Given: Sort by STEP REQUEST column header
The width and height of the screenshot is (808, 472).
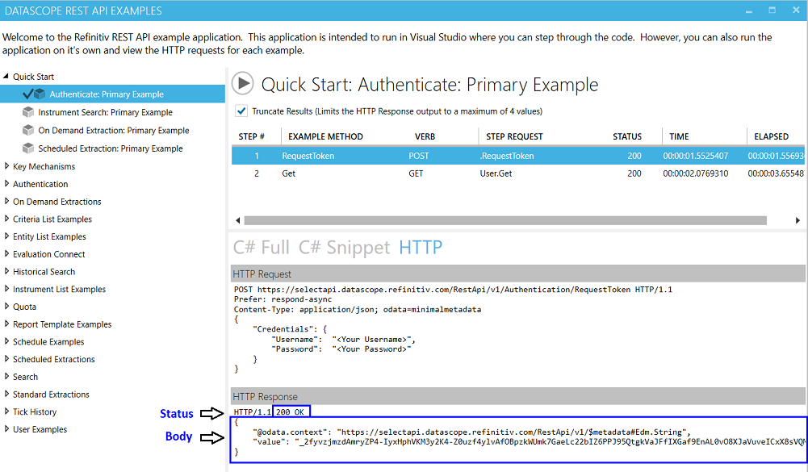Looking at the screenshot, I should point(514,136).
